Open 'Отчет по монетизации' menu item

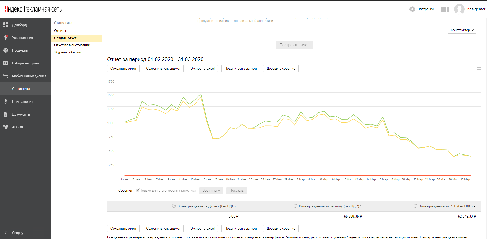click(72, 45)
